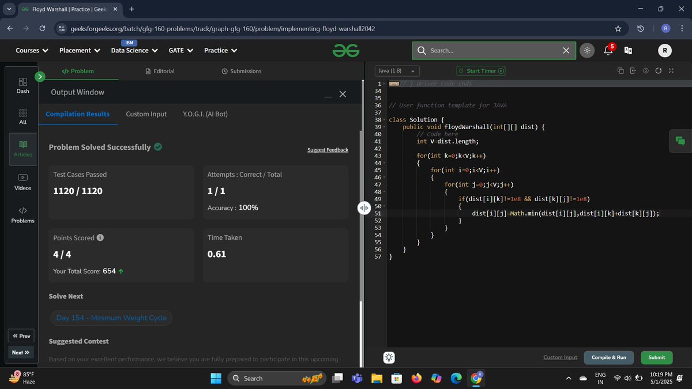The width and height of the screenshot is (692, 389).
Task: Open Firefox from the taskbar
Action: click(416, 378)
